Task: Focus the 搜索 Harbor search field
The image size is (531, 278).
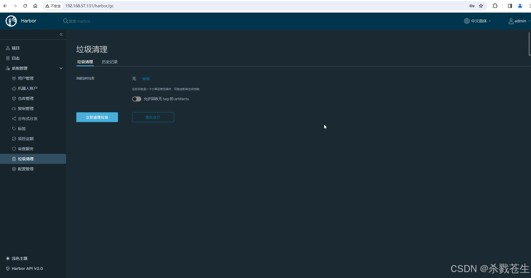Action: tap(81, 21)
